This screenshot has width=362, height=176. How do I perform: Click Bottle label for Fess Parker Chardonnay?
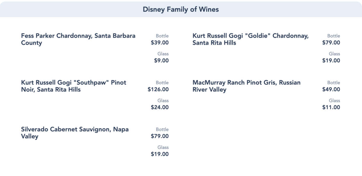(162, 36)
